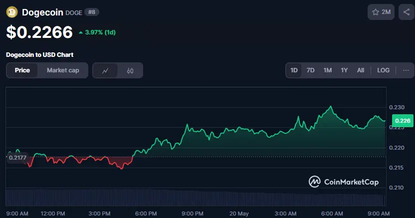The width and height of the screenshot is (415, 218).
Task: Choose the 1M time range
Action: (x=327, y=70)
